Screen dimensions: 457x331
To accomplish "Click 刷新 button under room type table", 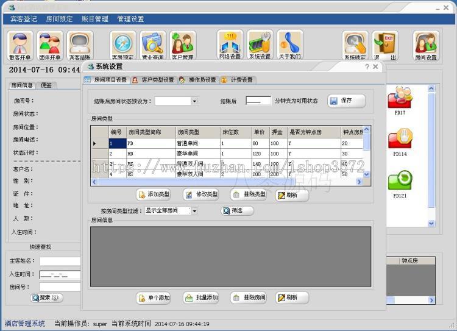I will [292, 195].
